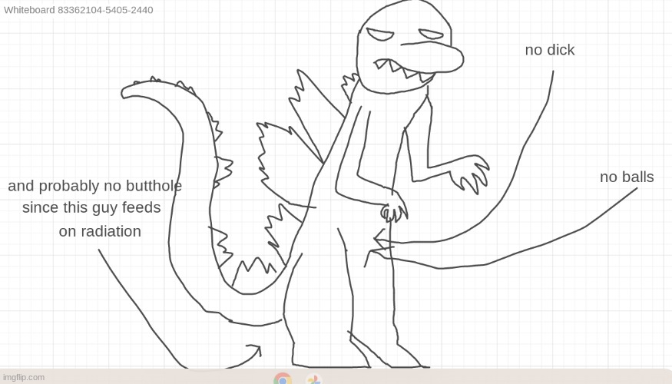Select the "no dick" text label
The width and height of the screenshot is (672, 384).
pyautogui.click(x=550, y=50)
